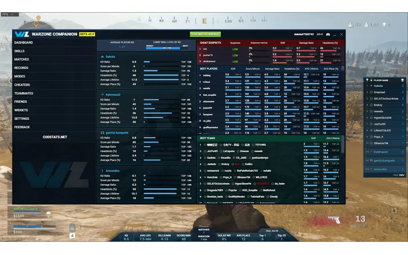Click the trophy icon in the player list header
The height and width of the screenshot is (255, 408).
point(367,80)
